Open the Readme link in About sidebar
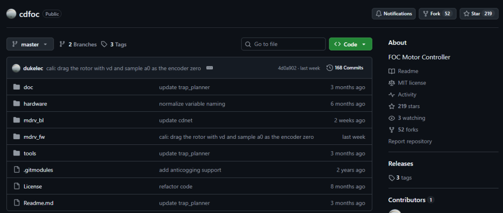503x213 pixels. (403, 71)
